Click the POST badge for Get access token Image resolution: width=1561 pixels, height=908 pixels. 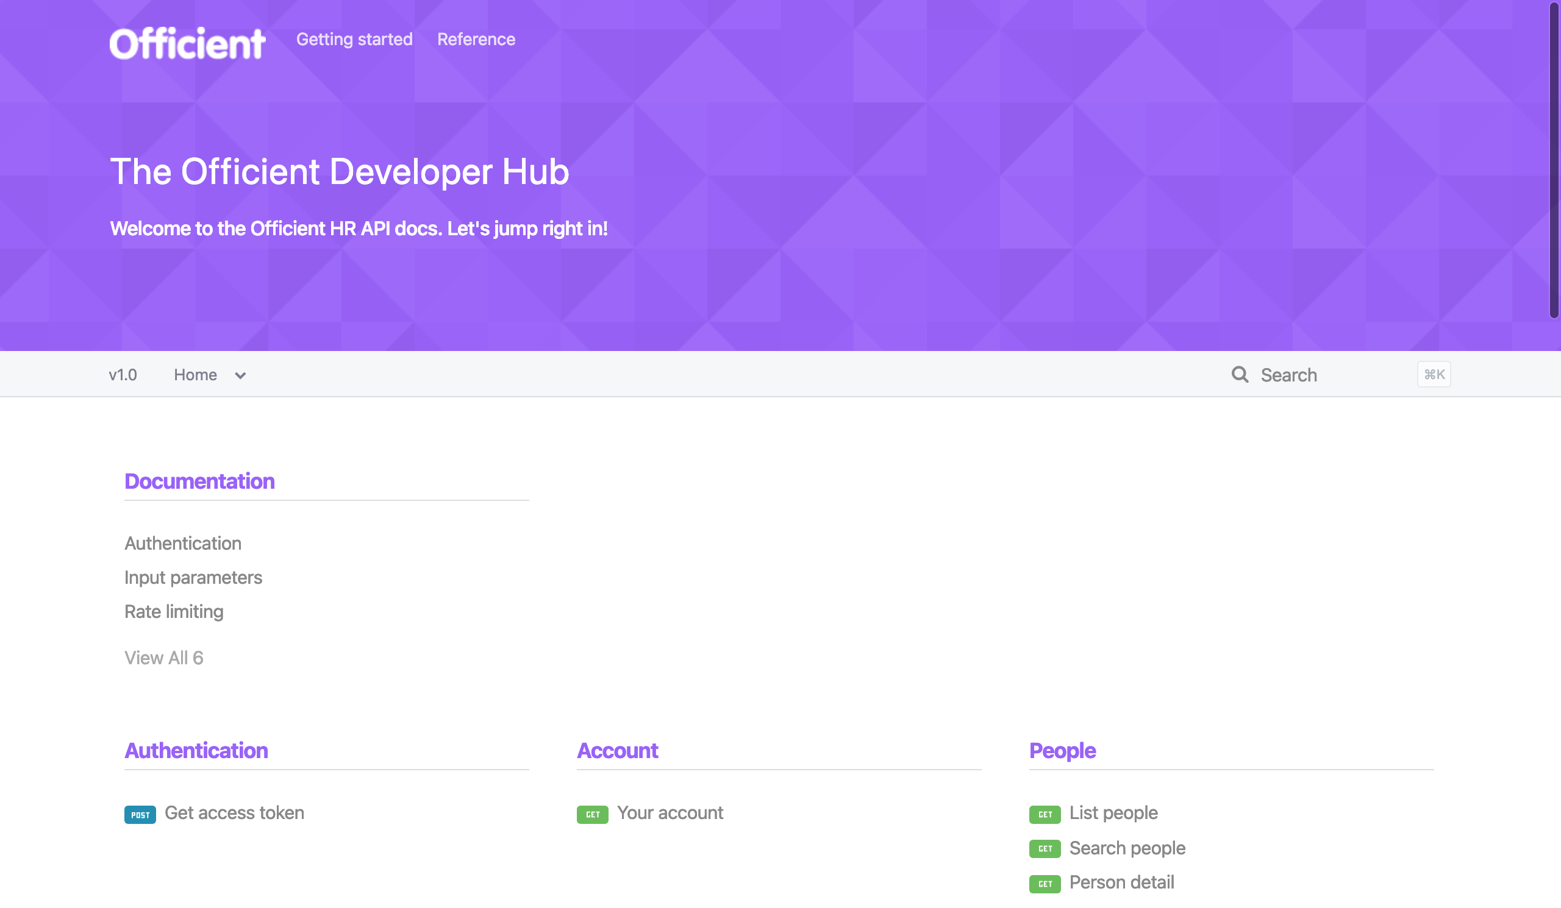(x=140, y=815)
